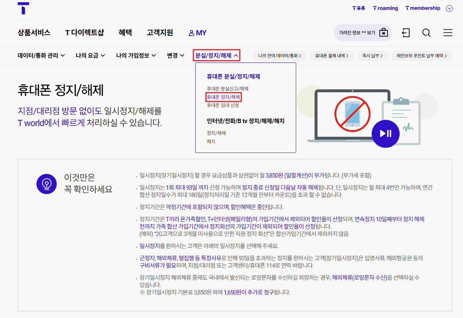Click the 즉시 납부 shortcut
The height and width of the screenshot is (318, 463).
tap(372, 56)
